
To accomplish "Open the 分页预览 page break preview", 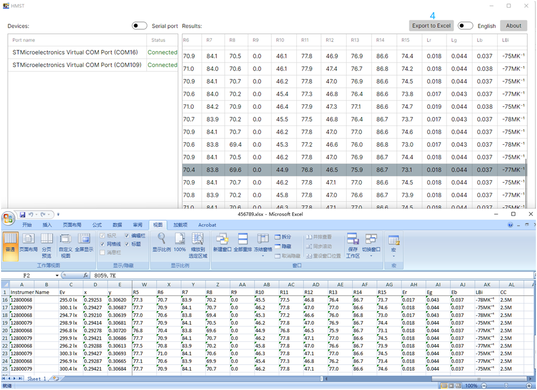I will coord(46,244).
